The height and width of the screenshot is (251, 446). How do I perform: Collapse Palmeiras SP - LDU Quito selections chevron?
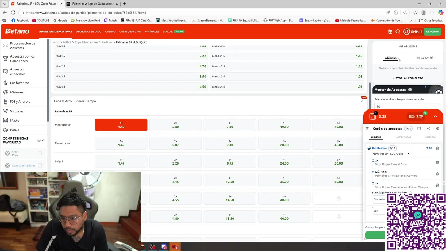point(408,154)
